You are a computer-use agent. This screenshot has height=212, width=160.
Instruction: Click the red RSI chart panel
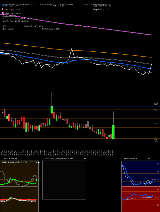click(140, 199)
